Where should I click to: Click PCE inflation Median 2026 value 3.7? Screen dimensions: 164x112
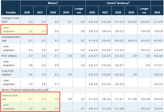[x=30, y=56]
